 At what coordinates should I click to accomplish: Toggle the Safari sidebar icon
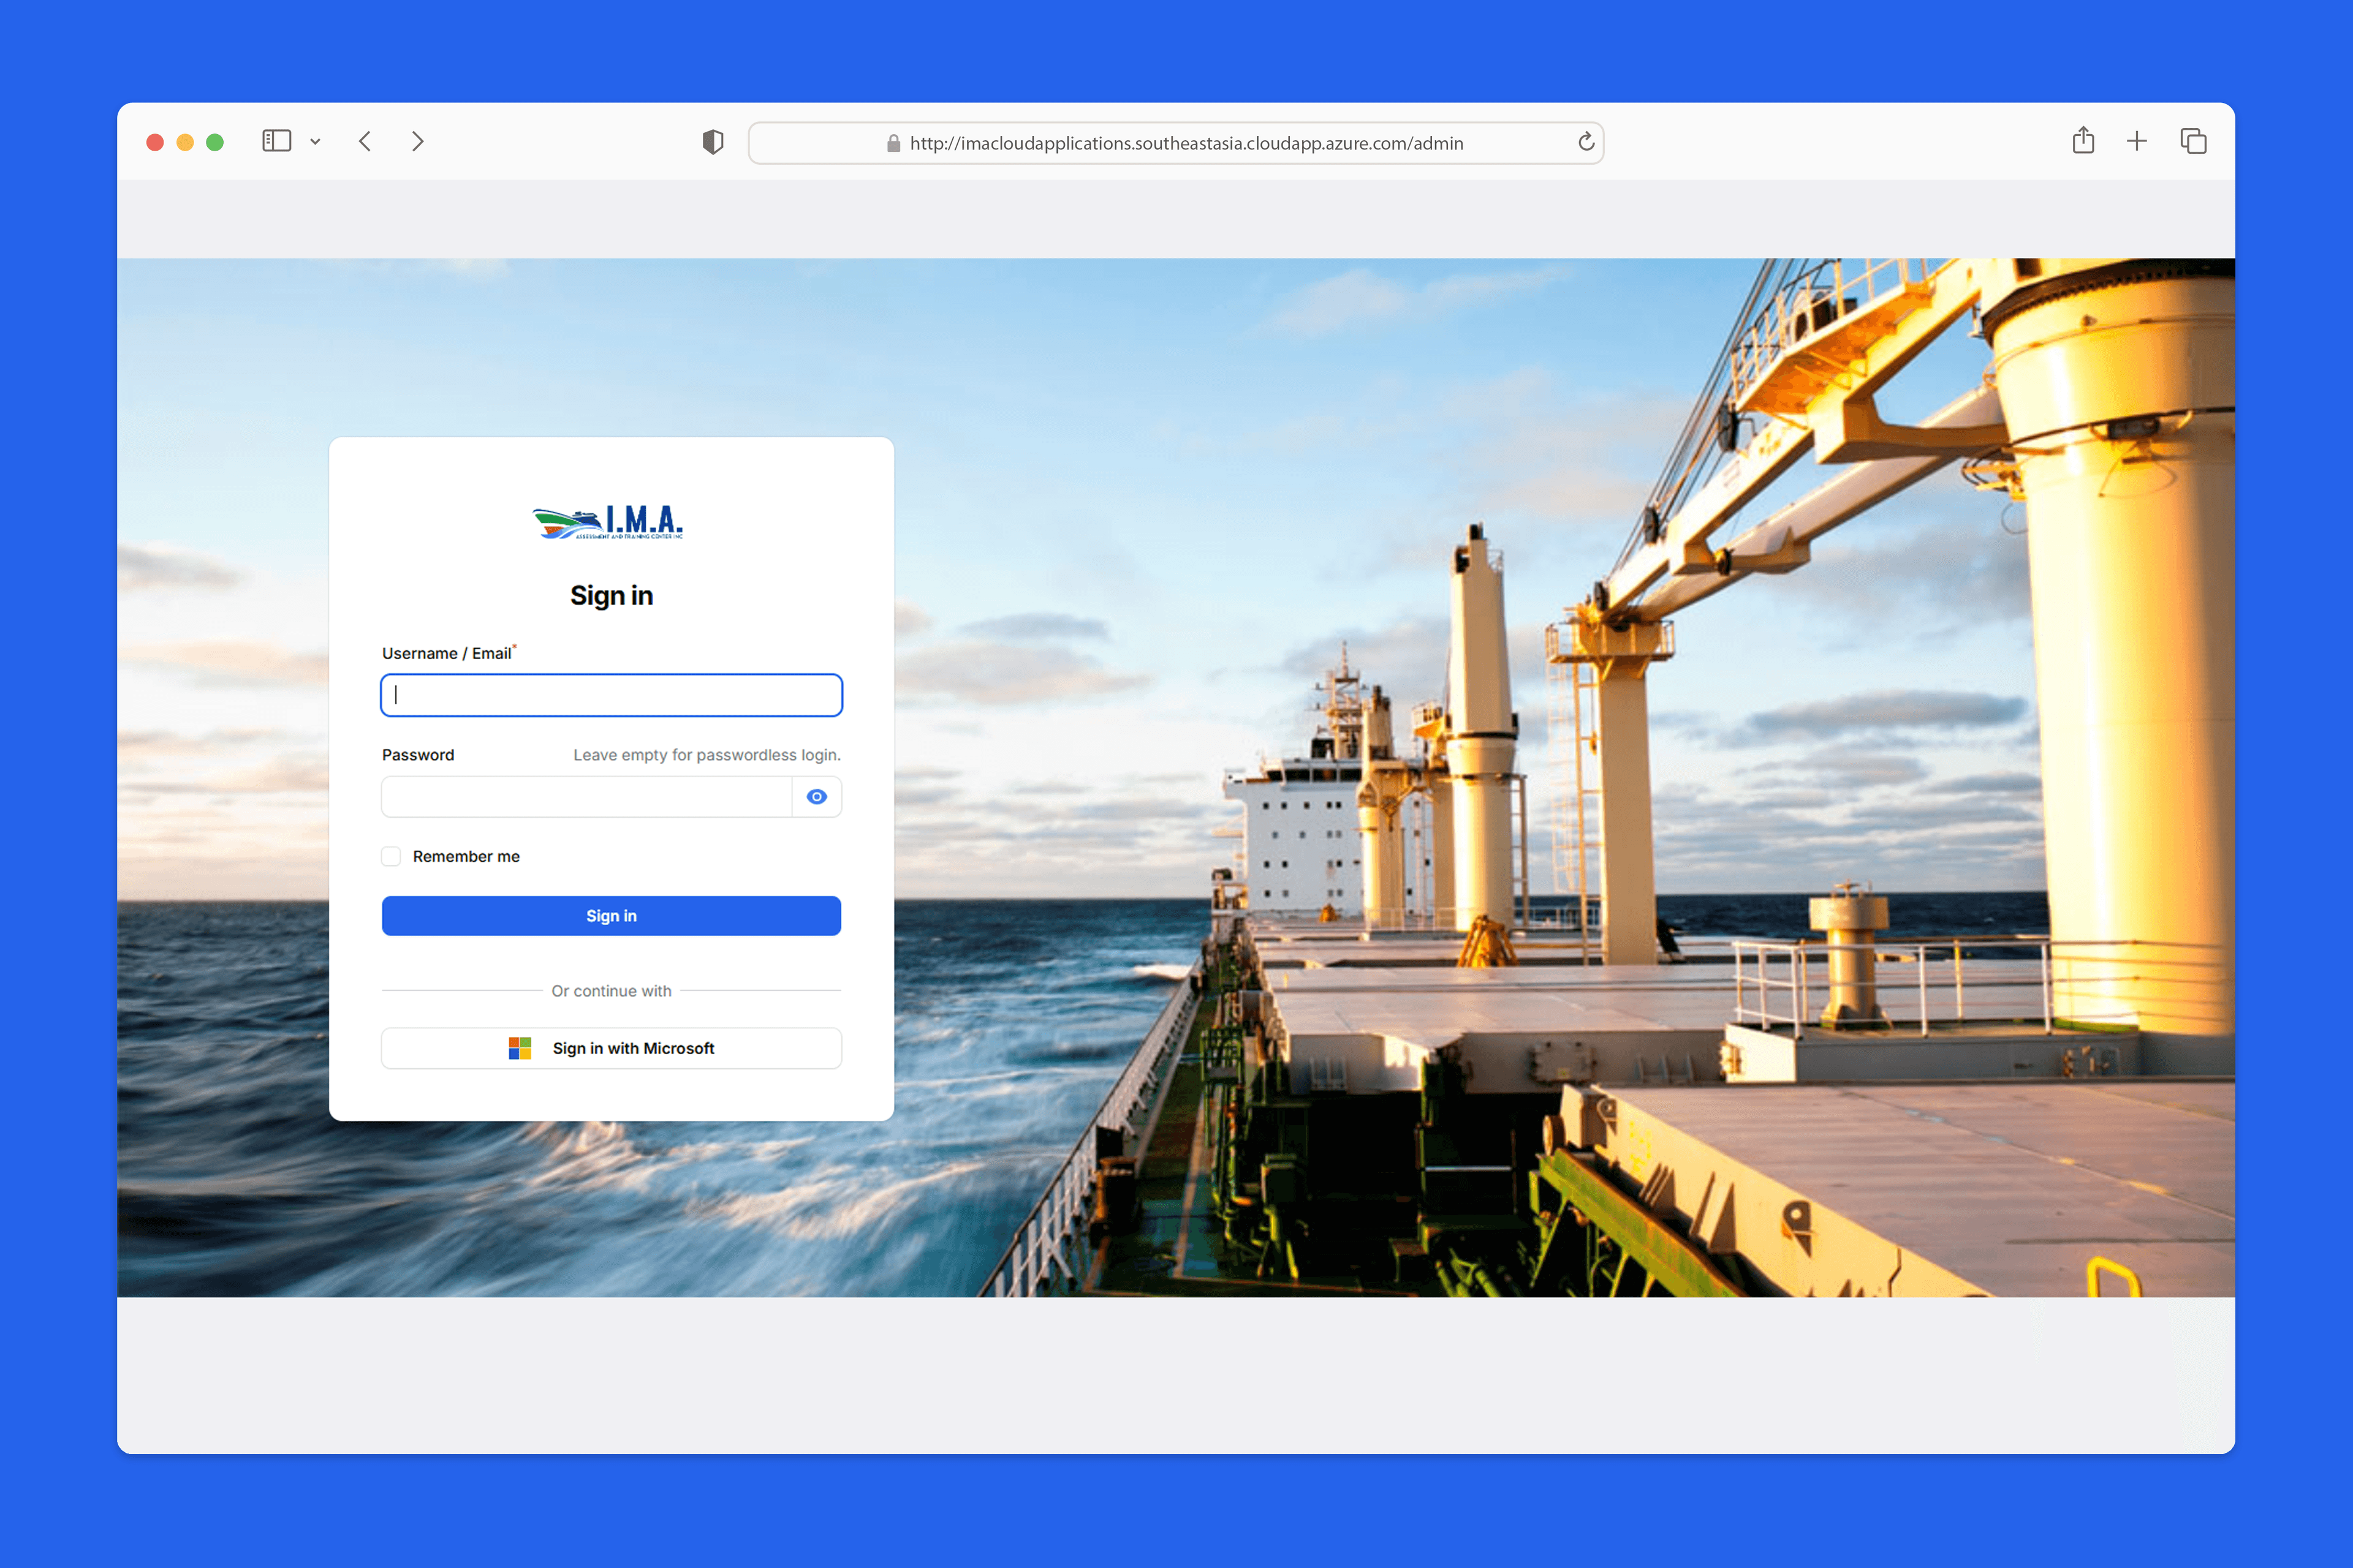click(x=276, y=142)
